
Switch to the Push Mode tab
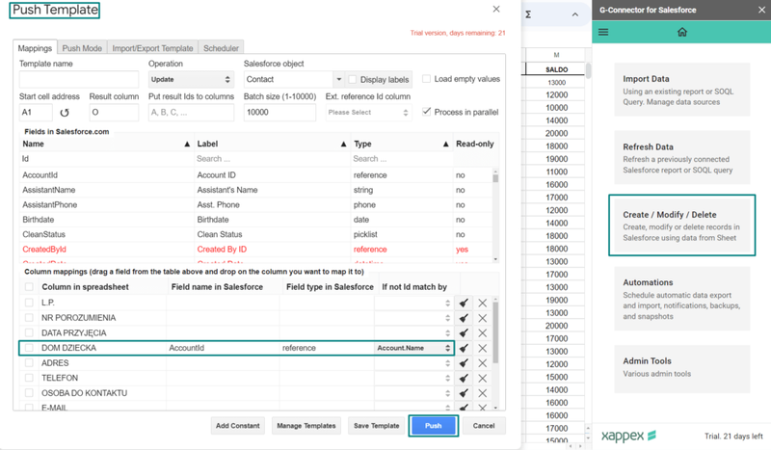[x=82, y=48]
